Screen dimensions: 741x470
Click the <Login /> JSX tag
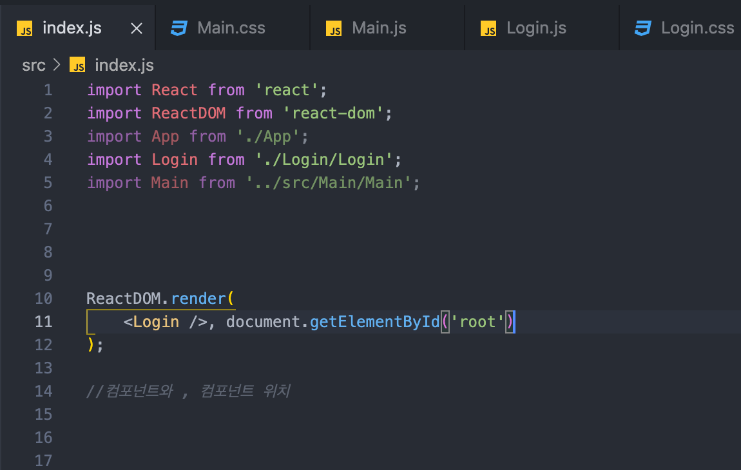[x=166, y=322]
